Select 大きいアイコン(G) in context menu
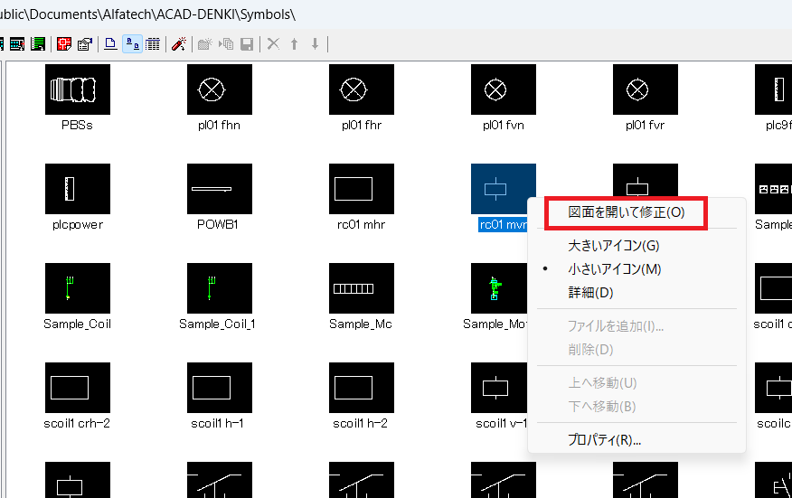Screen dimensions: 792x498 tap(613, 246)
